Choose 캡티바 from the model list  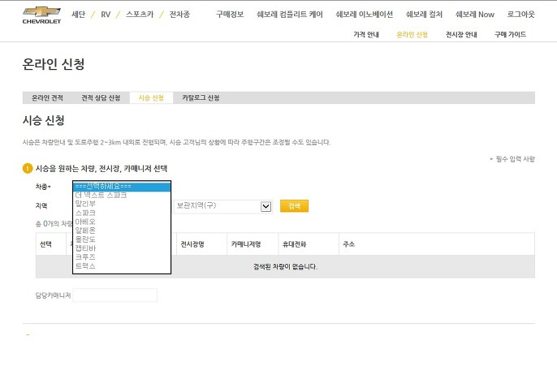[122, 248]
